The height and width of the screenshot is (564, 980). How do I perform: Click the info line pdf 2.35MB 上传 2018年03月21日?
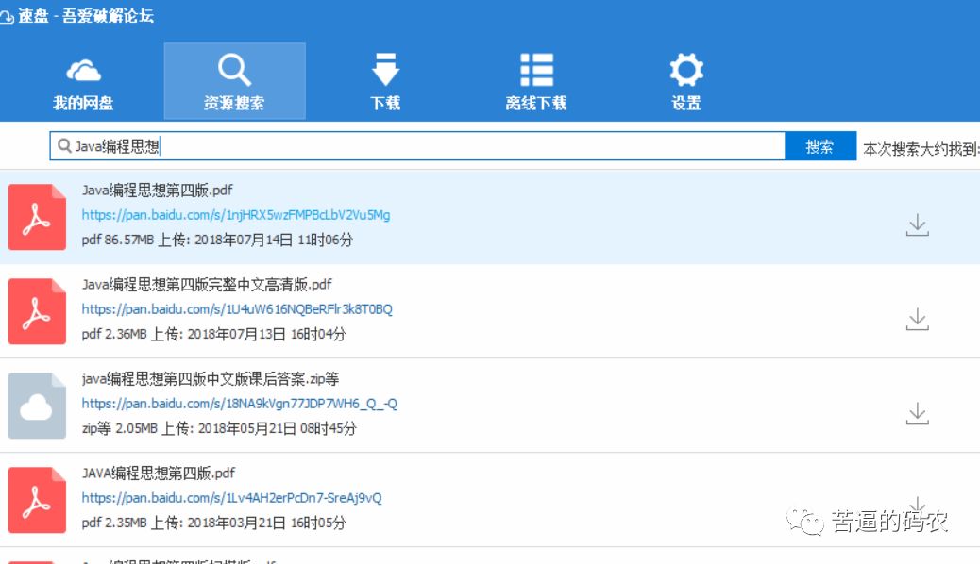click(213, 523)
